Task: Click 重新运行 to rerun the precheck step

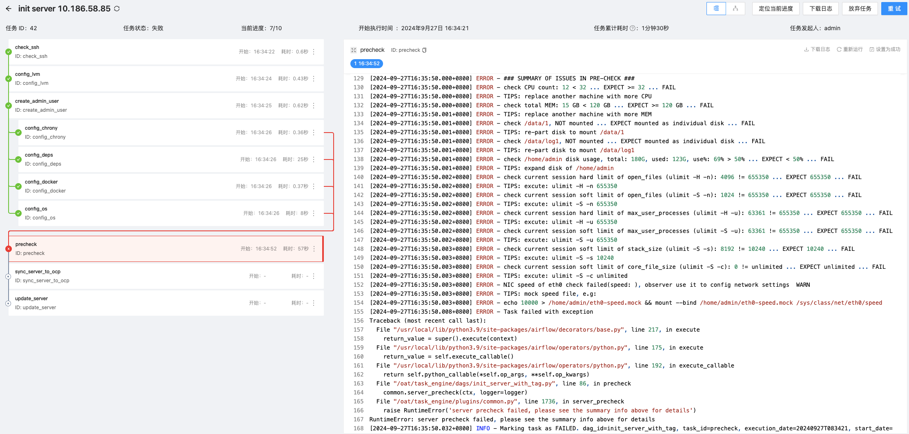Action: [850, 49]
